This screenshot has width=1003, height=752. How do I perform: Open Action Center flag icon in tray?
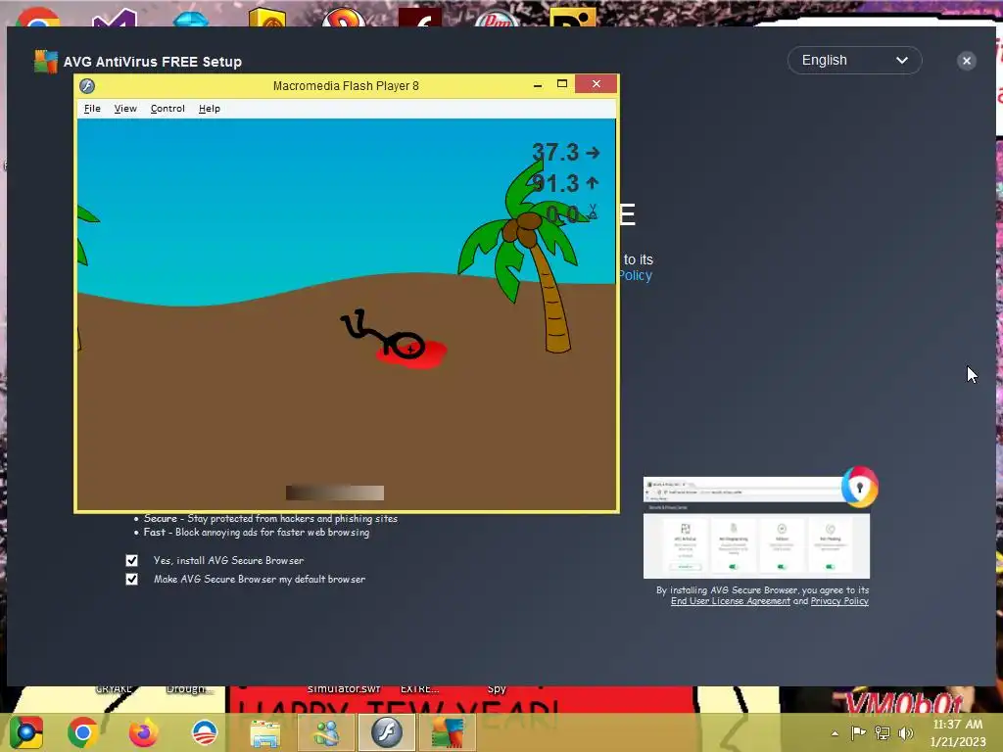click(858, 732)
